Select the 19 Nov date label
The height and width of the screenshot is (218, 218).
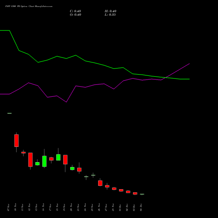64,208
